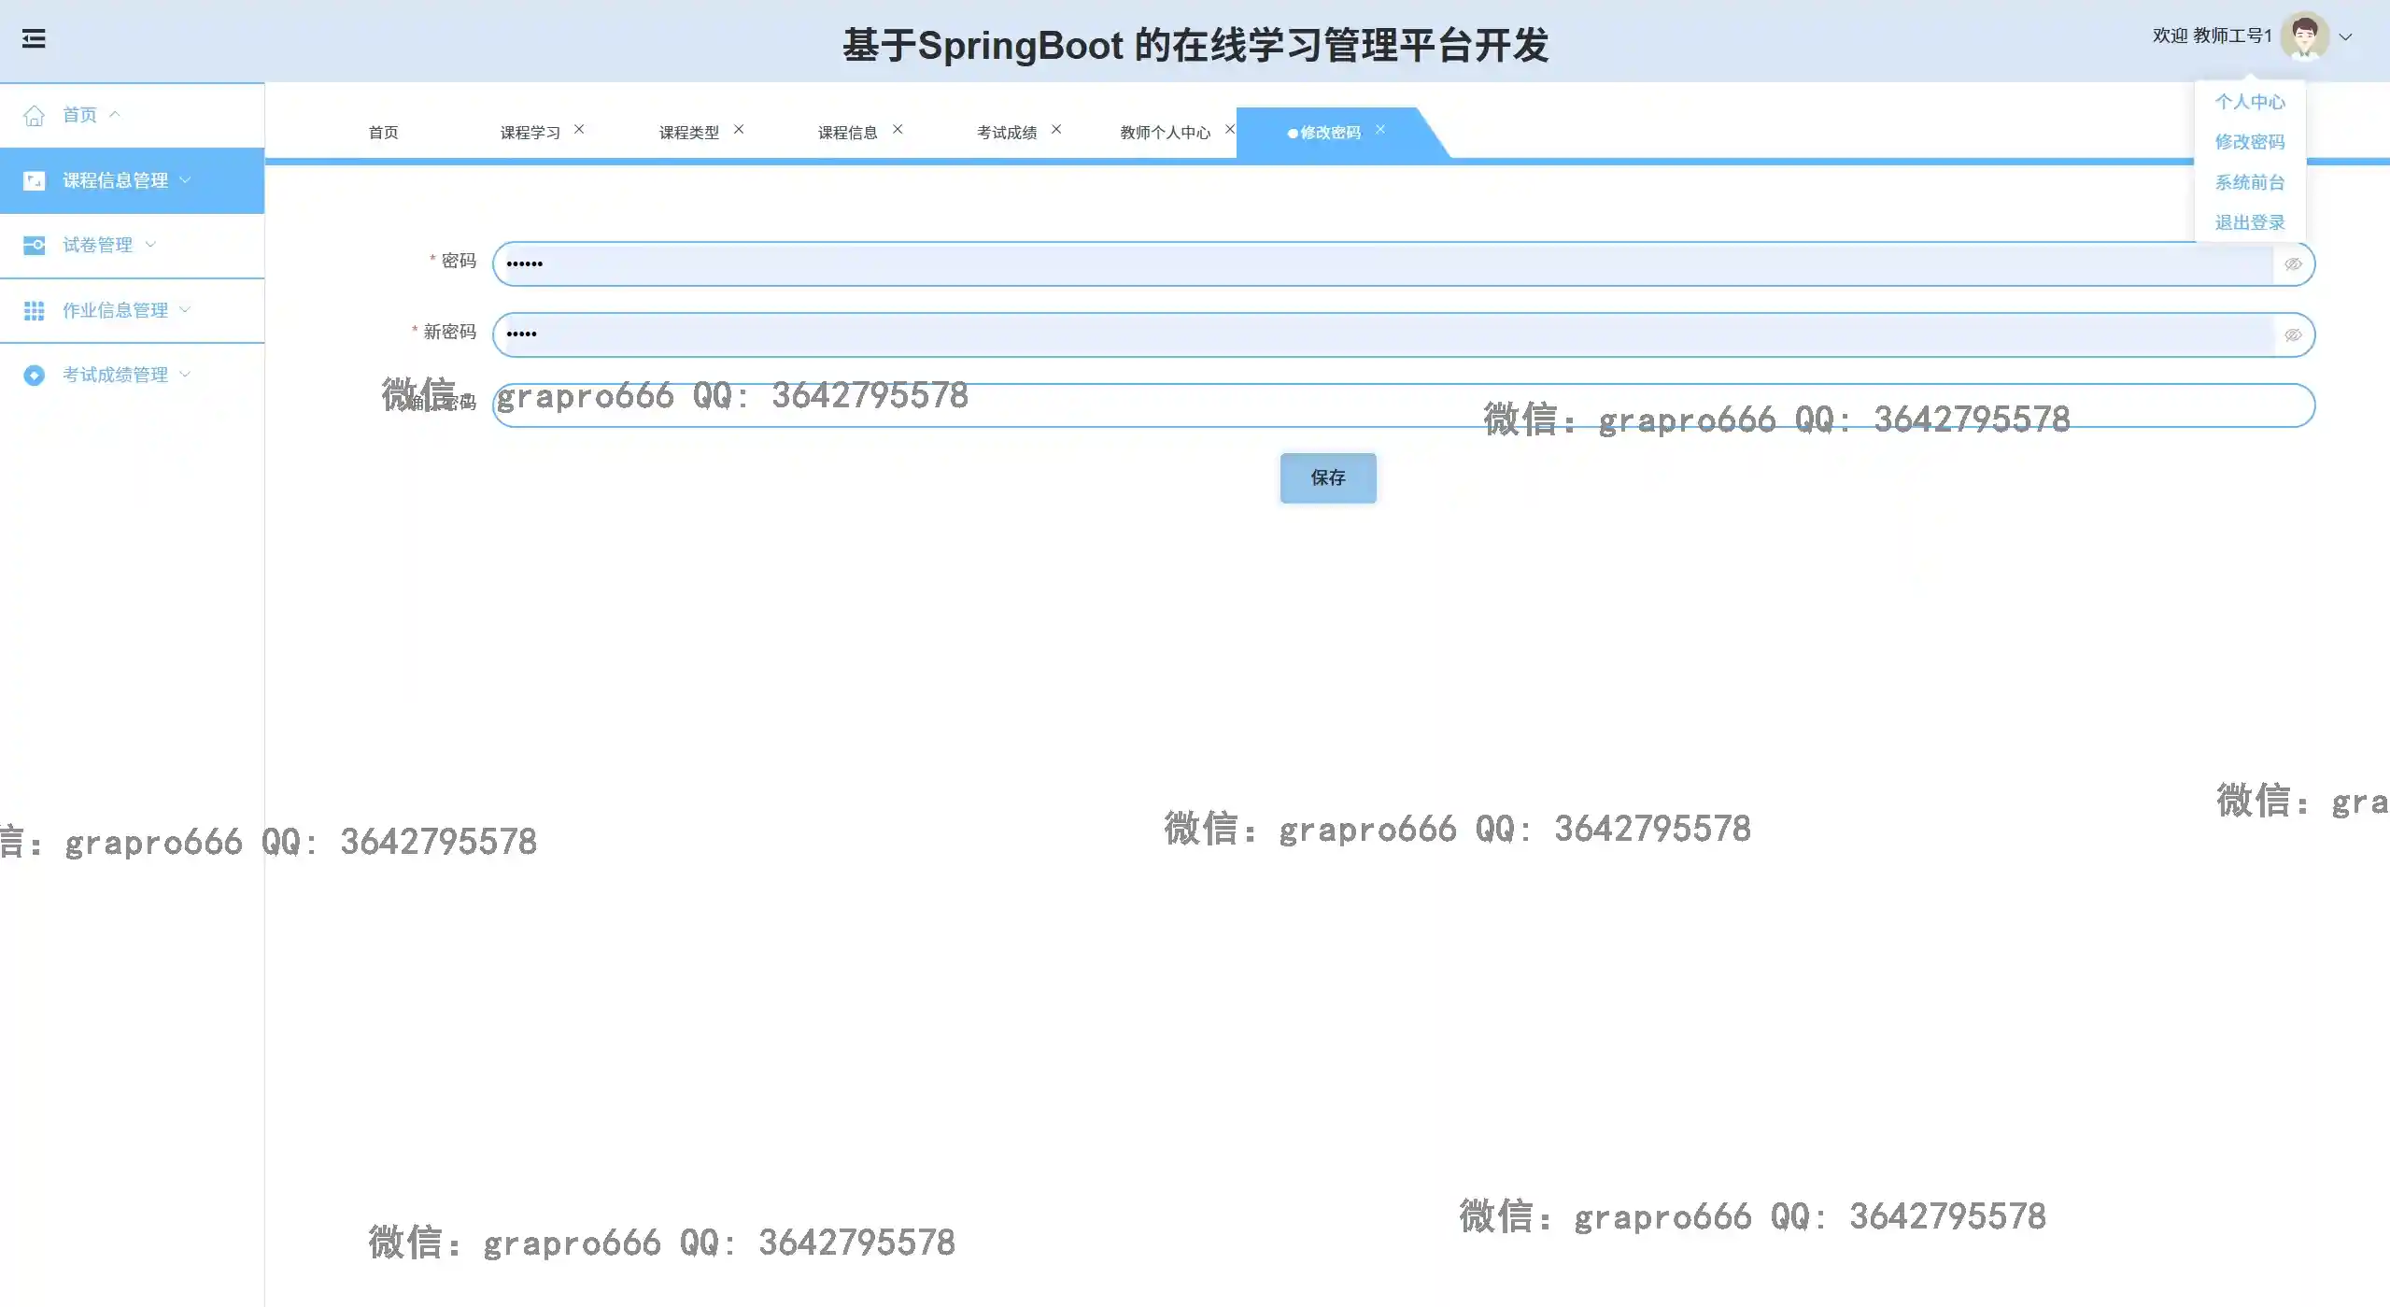Expand the 考试成绩管理 menu chevron

(x=185, y=375)
